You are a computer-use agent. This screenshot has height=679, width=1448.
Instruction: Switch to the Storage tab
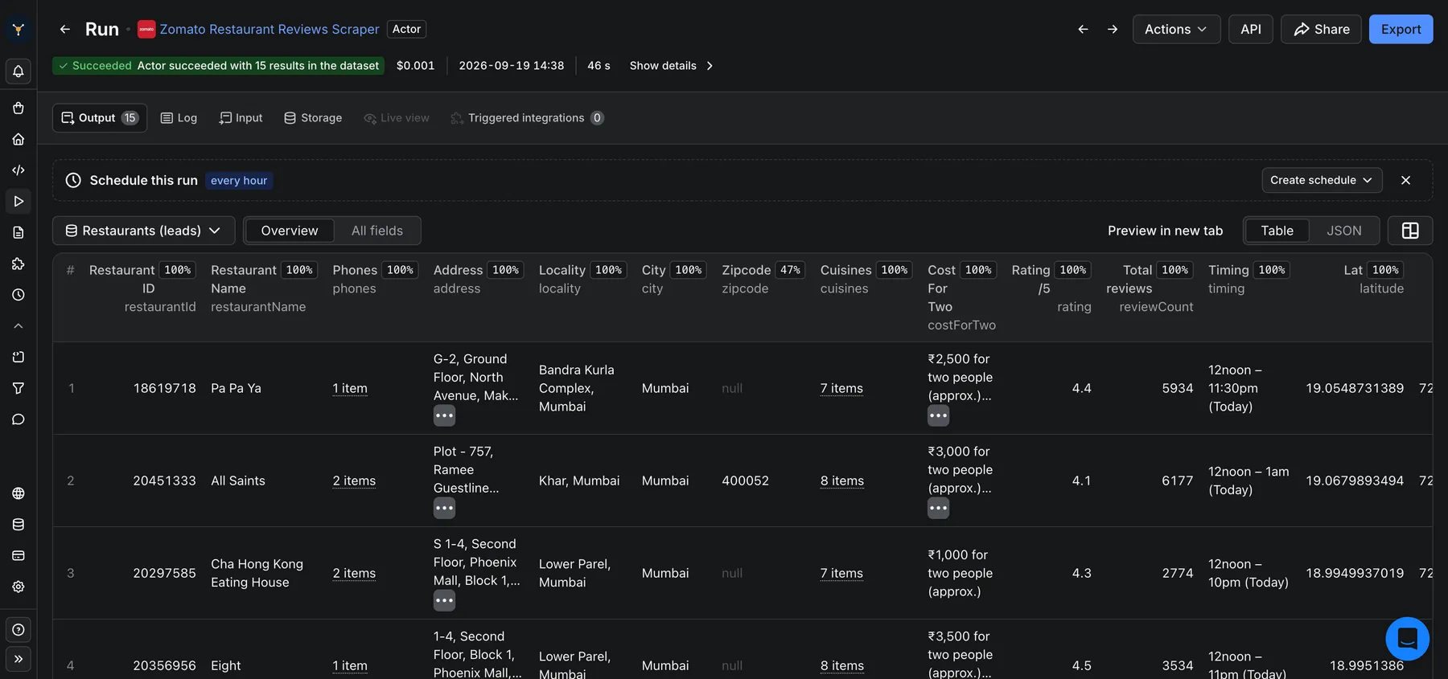(x=313, y=118)
